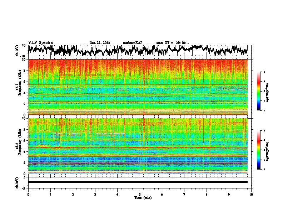Click the "ch.1(V)" axis label
The image size is (283, 218).
coord(17,51)
